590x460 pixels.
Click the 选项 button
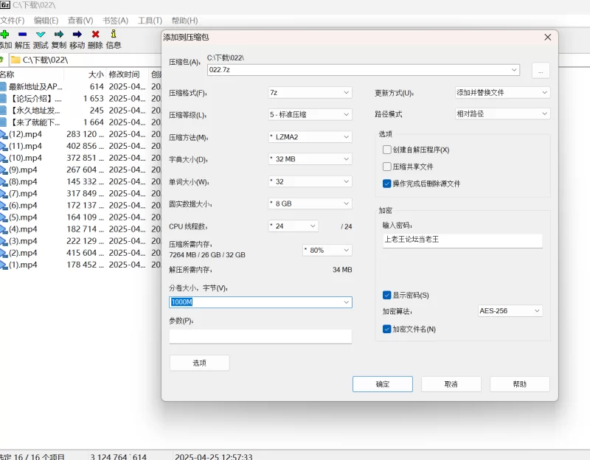199,363
